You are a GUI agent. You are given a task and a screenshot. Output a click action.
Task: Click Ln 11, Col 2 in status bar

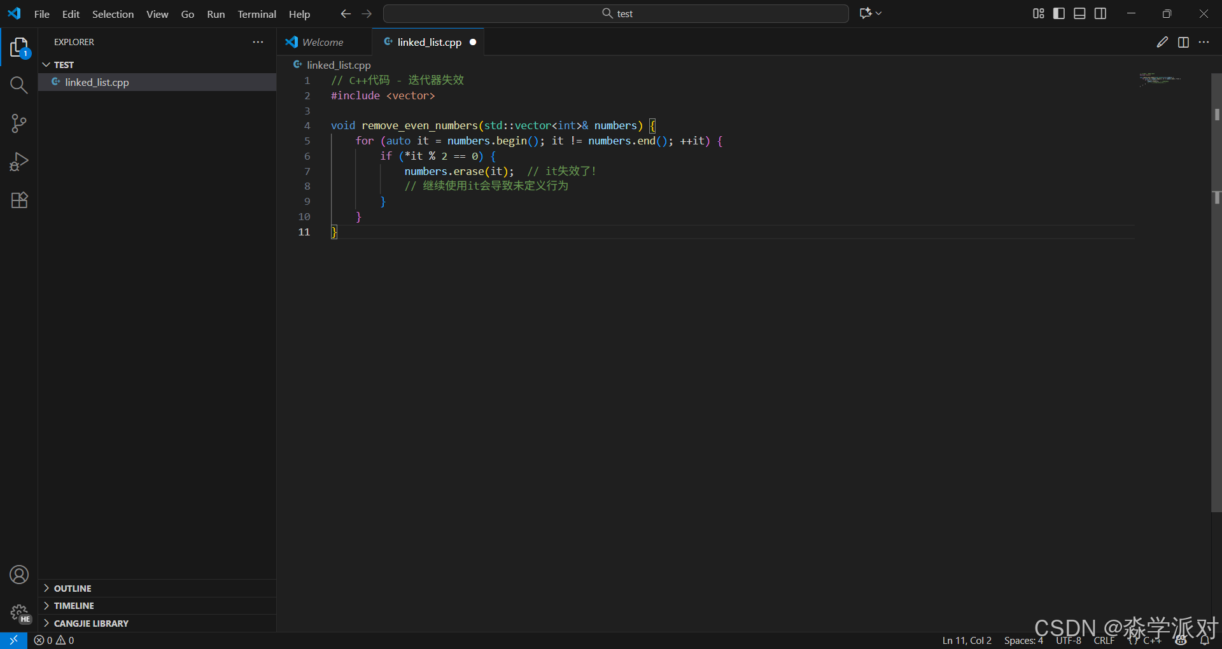coord(967,640)
